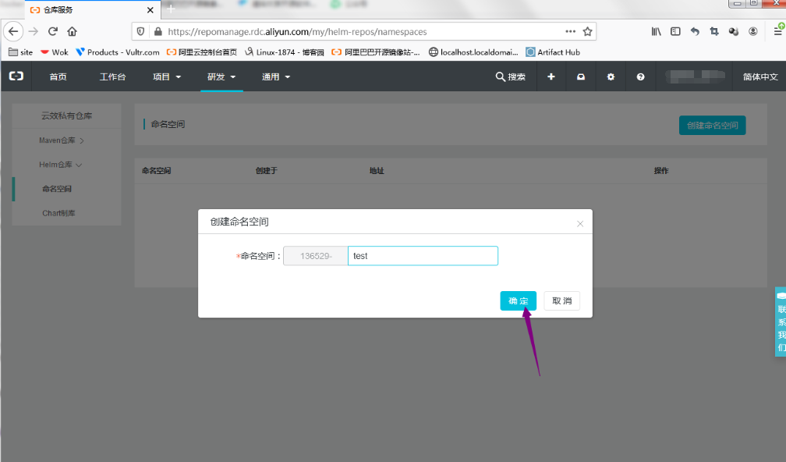Screen dimensions: 786x462
Task: Reload the page with the refresh icon
Action: 53,31
